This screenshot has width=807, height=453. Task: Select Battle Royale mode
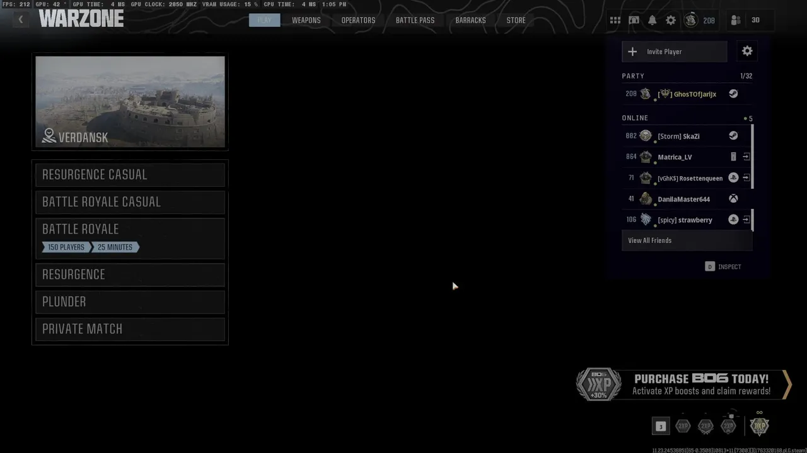(x=130, y=238)
